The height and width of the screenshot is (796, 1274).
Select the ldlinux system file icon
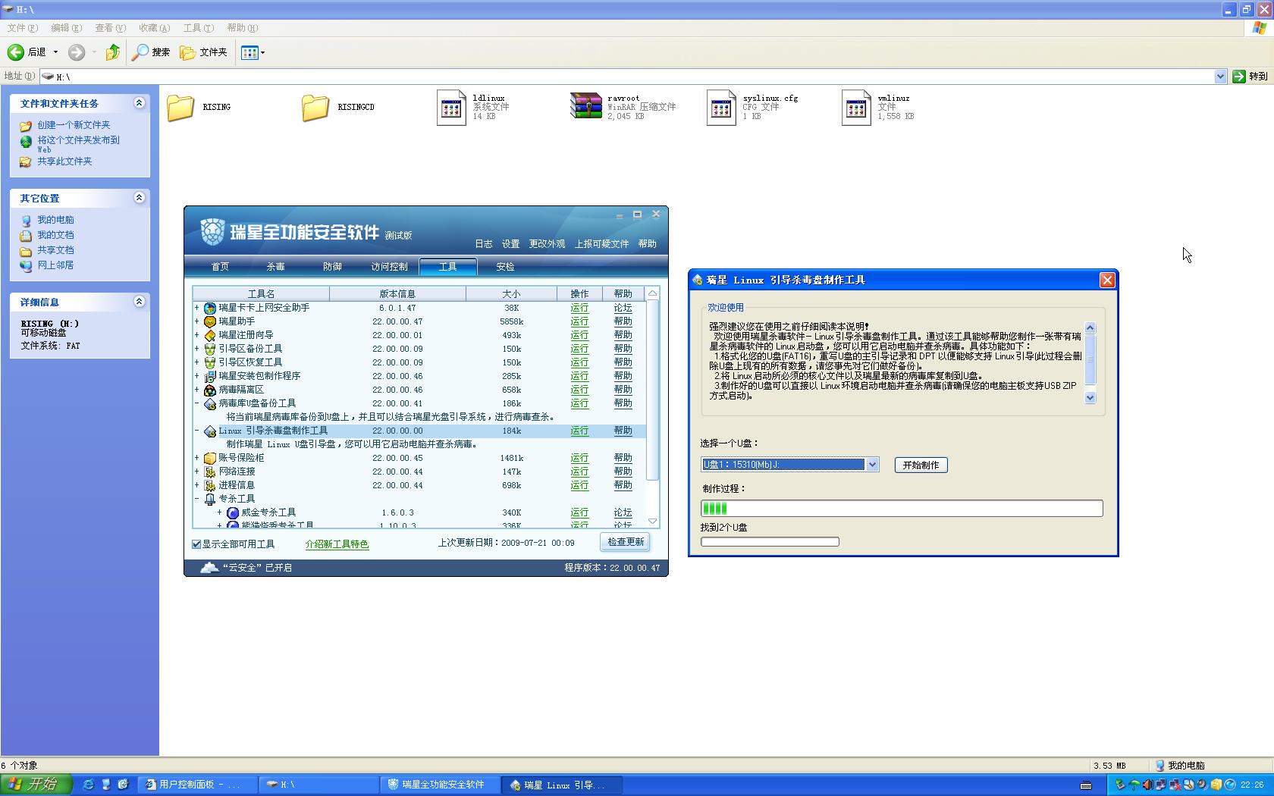[451, 107]
